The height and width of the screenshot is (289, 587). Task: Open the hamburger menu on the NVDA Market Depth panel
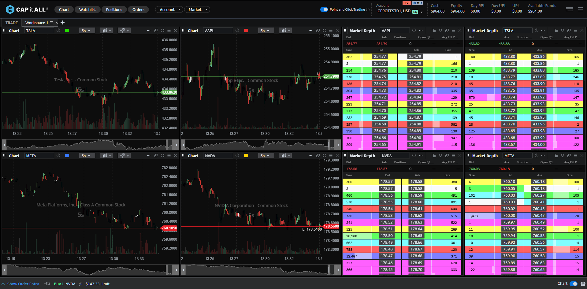click(453, 155)
